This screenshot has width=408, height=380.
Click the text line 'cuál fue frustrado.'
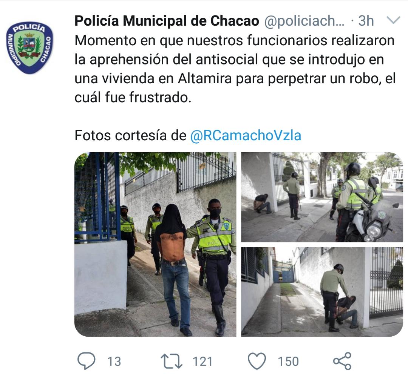click(x=133, y=98)
